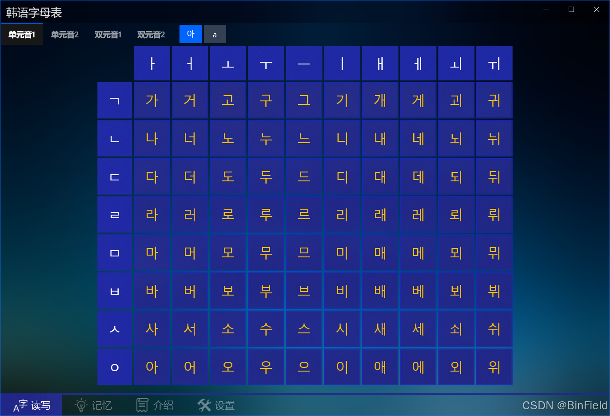
Task: Switch to 双元音1 tab
Action: (108, 34)
